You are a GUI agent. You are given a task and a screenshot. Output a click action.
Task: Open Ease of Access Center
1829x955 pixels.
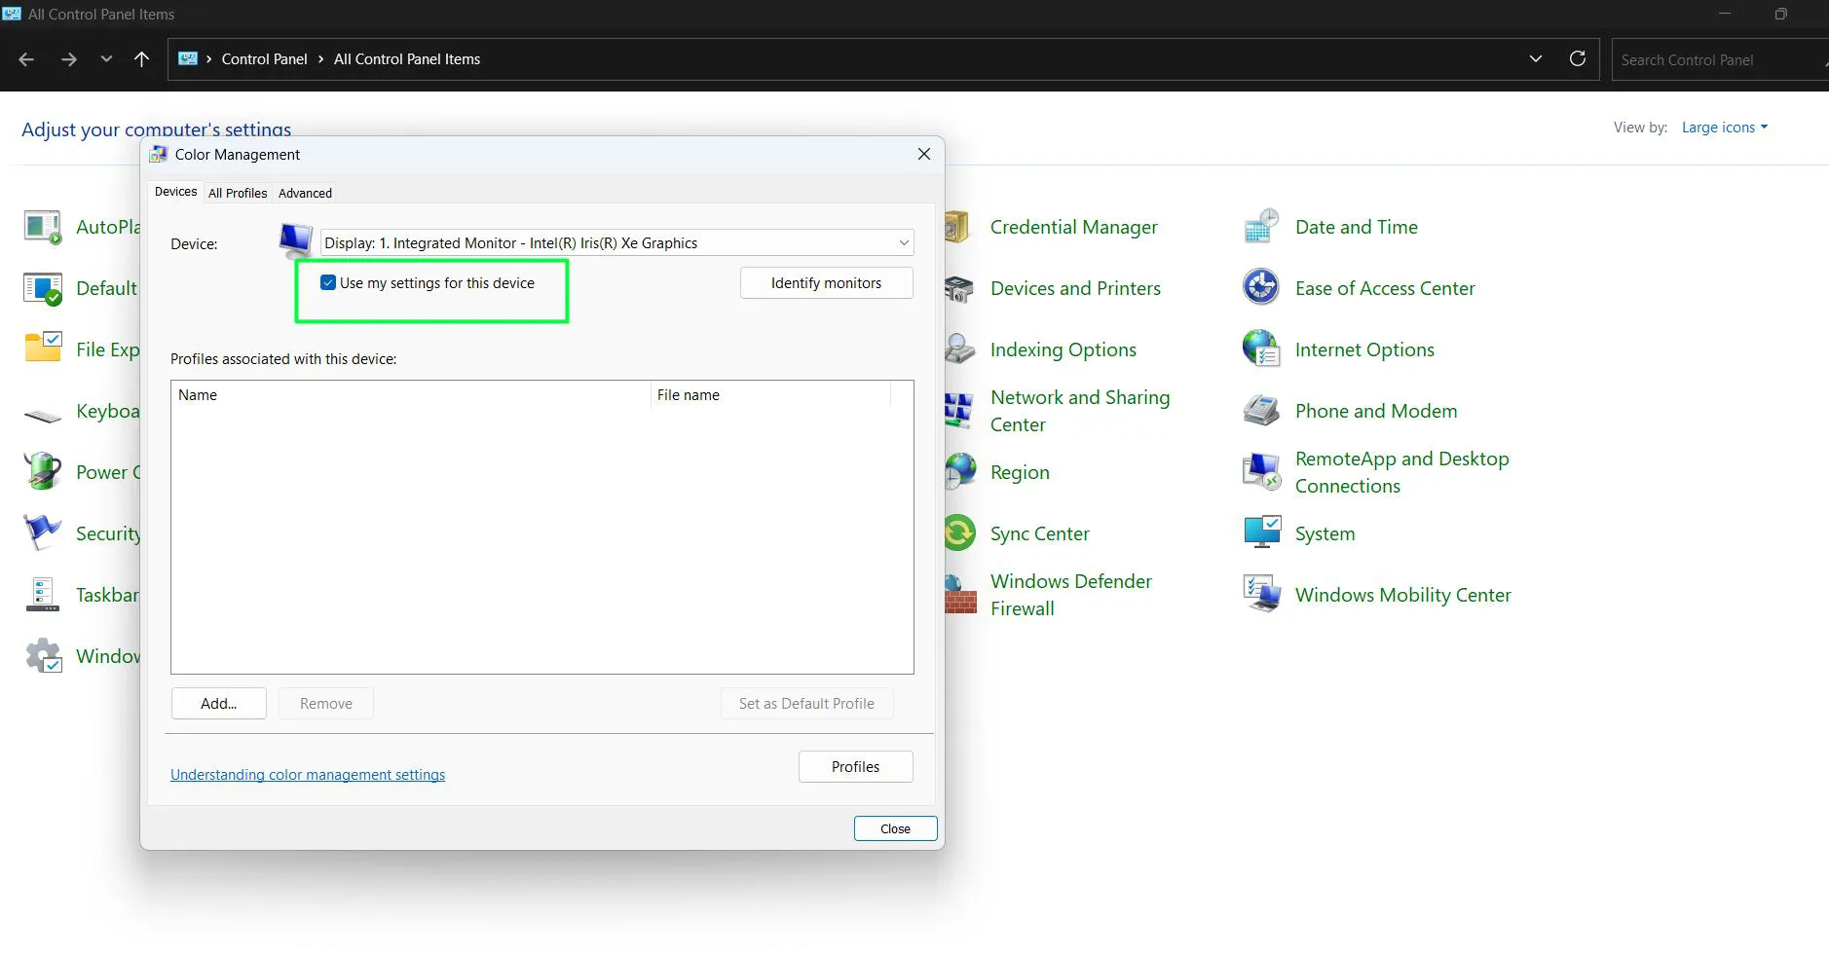coord(1384,287)
